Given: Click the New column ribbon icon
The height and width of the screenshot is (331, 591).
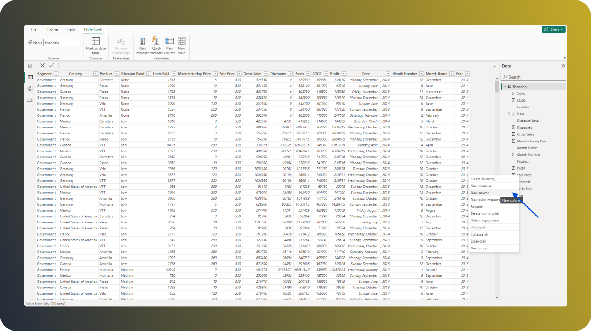Looking at the screenshot, I should click(x=169, y=43).
